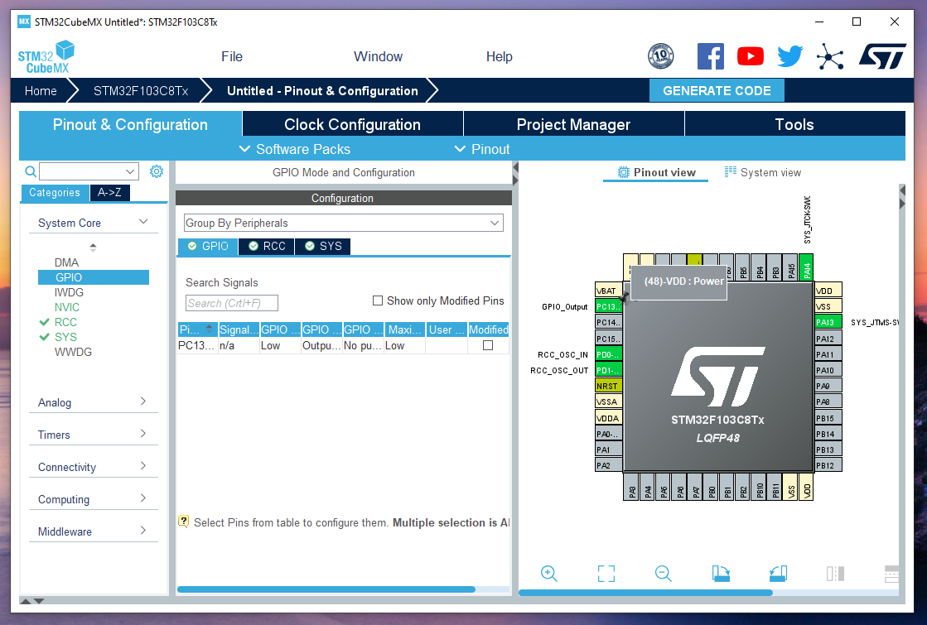Click the 10-year anniversary badge icon
927x625 pixels.
(660, 57)
